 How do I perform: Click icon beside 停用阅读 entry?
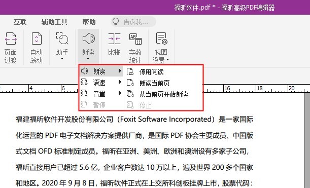coord(130,71)
